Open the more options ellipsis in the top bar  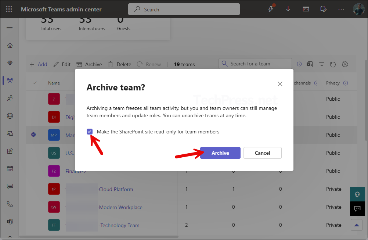341,9
